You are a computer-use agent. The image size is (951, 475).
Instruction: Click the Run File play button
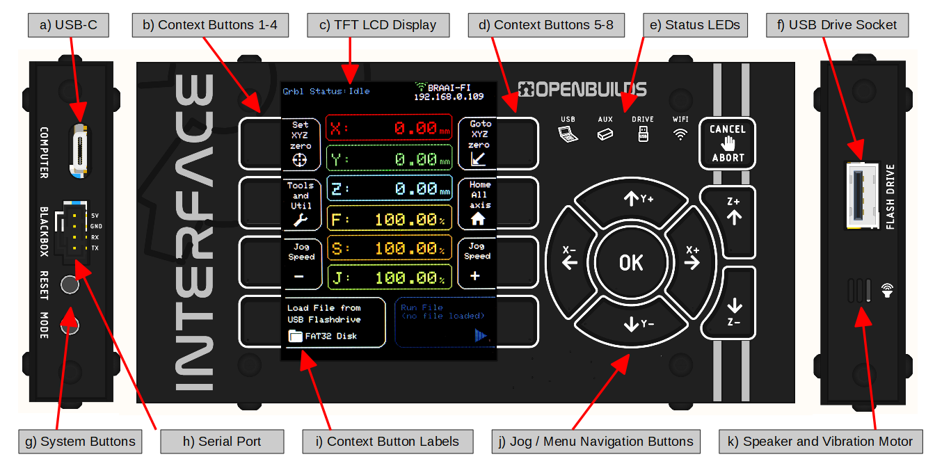pos(480,336)
